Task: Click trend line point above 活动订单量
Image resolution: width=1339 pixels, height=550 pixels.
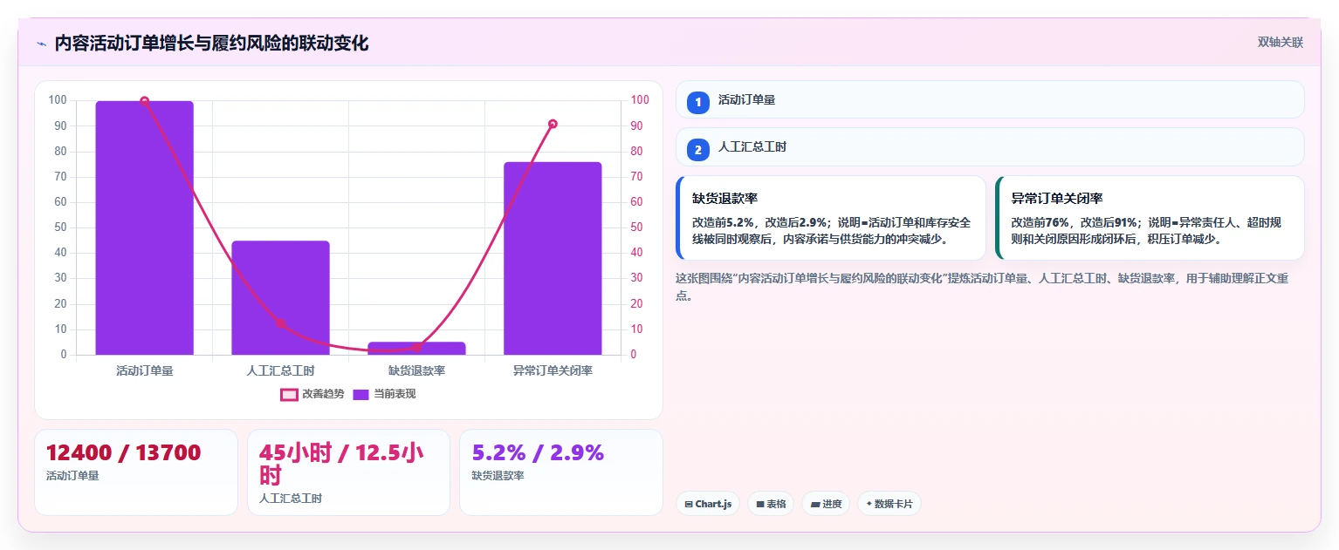Action: (145, 101)
